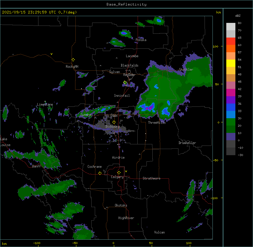Image resolution: width=253 pixels, height=247 pixels.
Task: Click the yellow diamond marker above Calgary
Action: (x=119, y=173)
